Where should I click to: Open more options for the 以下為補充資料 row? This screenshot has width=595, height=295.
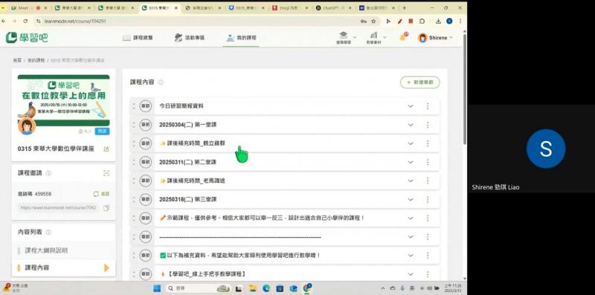click(x=428, y=256)
